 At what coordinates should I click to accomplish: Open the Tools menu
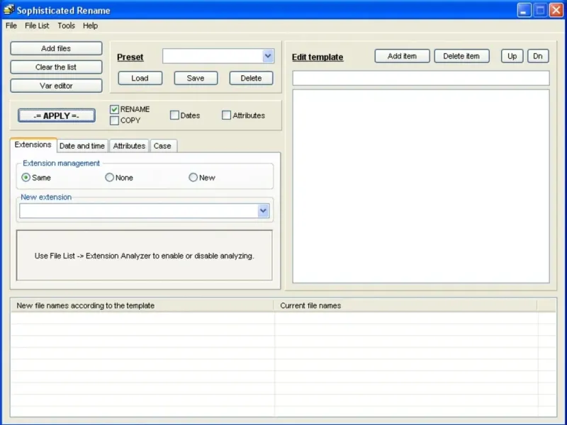pyautogui.click(x=66, y=25)
